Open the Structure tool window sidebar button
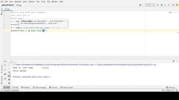179x100 pixels. click(2, 69)
